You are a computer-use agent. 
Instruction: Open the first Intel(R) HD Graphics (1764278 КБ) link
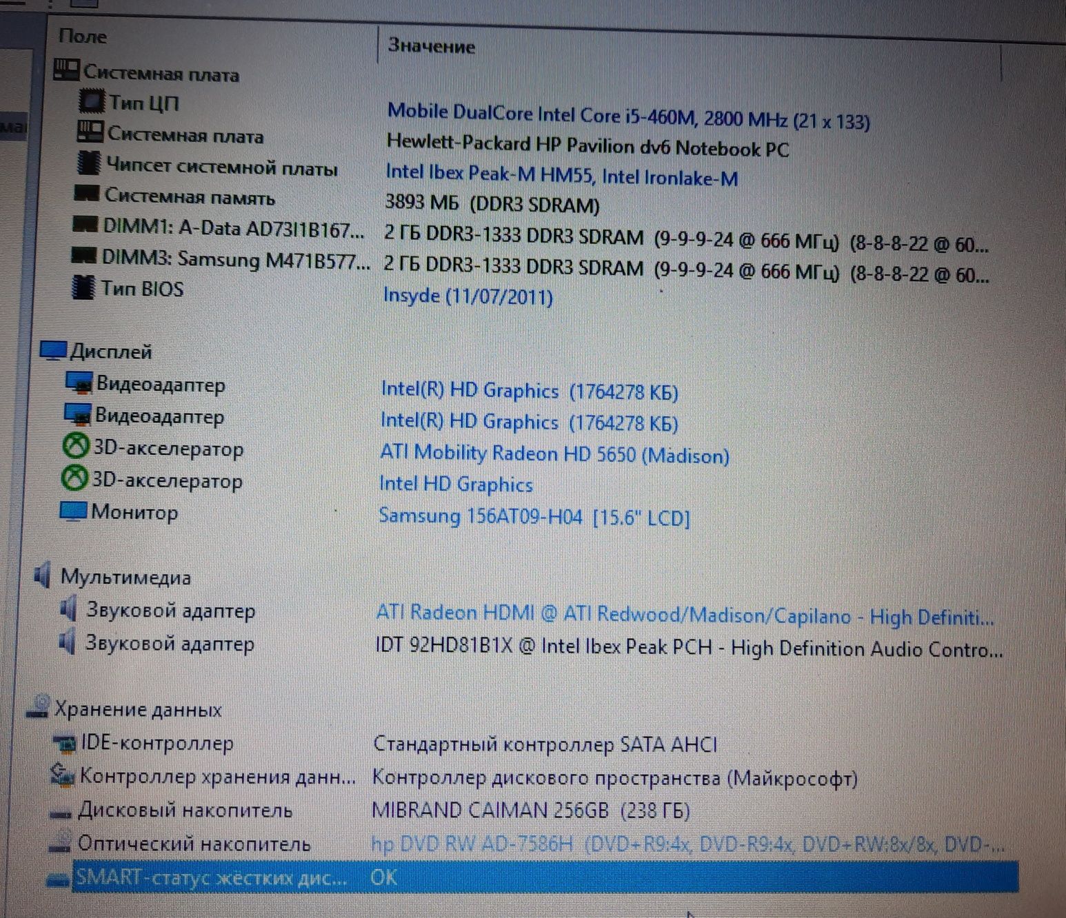[x=530, y=391]
